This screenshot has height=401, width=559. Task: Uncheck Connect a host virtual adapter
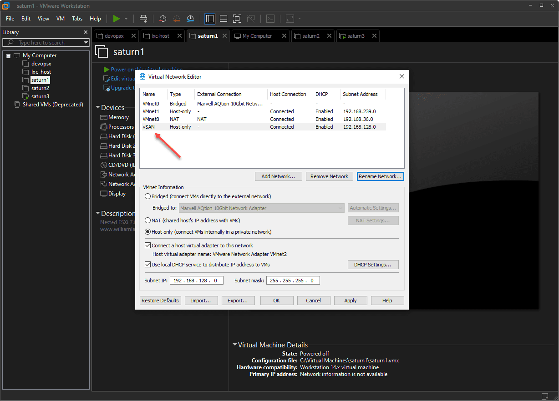147,246
